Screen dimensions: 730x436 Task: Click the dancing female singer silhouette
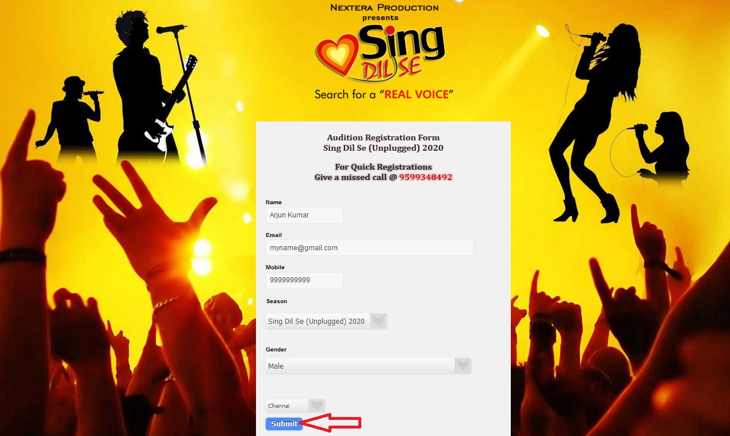[x=594, y=120]
